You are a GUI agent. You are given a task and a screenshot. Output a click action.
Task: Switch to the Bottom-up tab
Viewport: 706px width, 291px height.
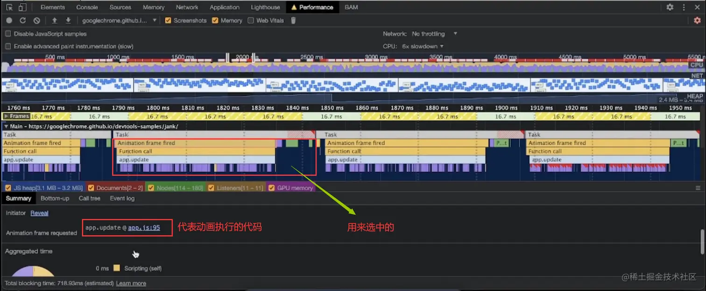tap(55, 198)
